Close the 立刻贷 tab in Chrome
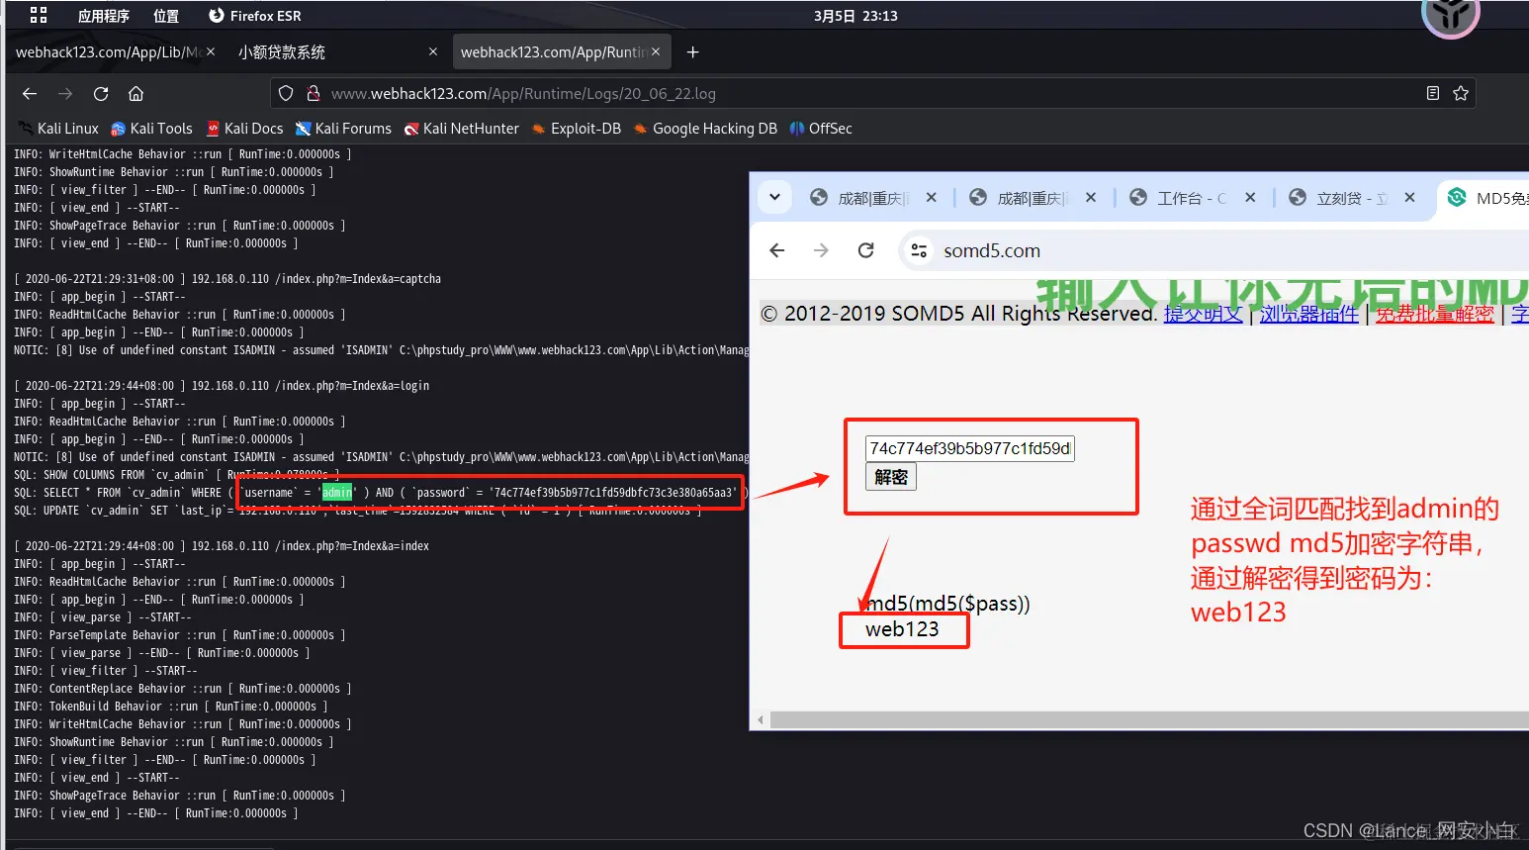This screenshot has height=850, width=1529. (1409, 198)
